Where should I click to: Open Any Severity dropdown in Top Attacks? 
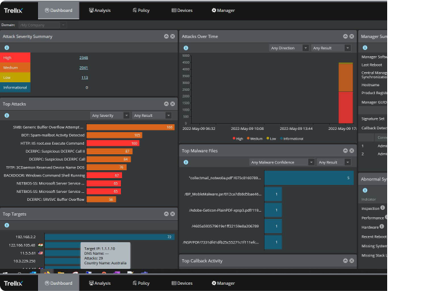[110, 115]
